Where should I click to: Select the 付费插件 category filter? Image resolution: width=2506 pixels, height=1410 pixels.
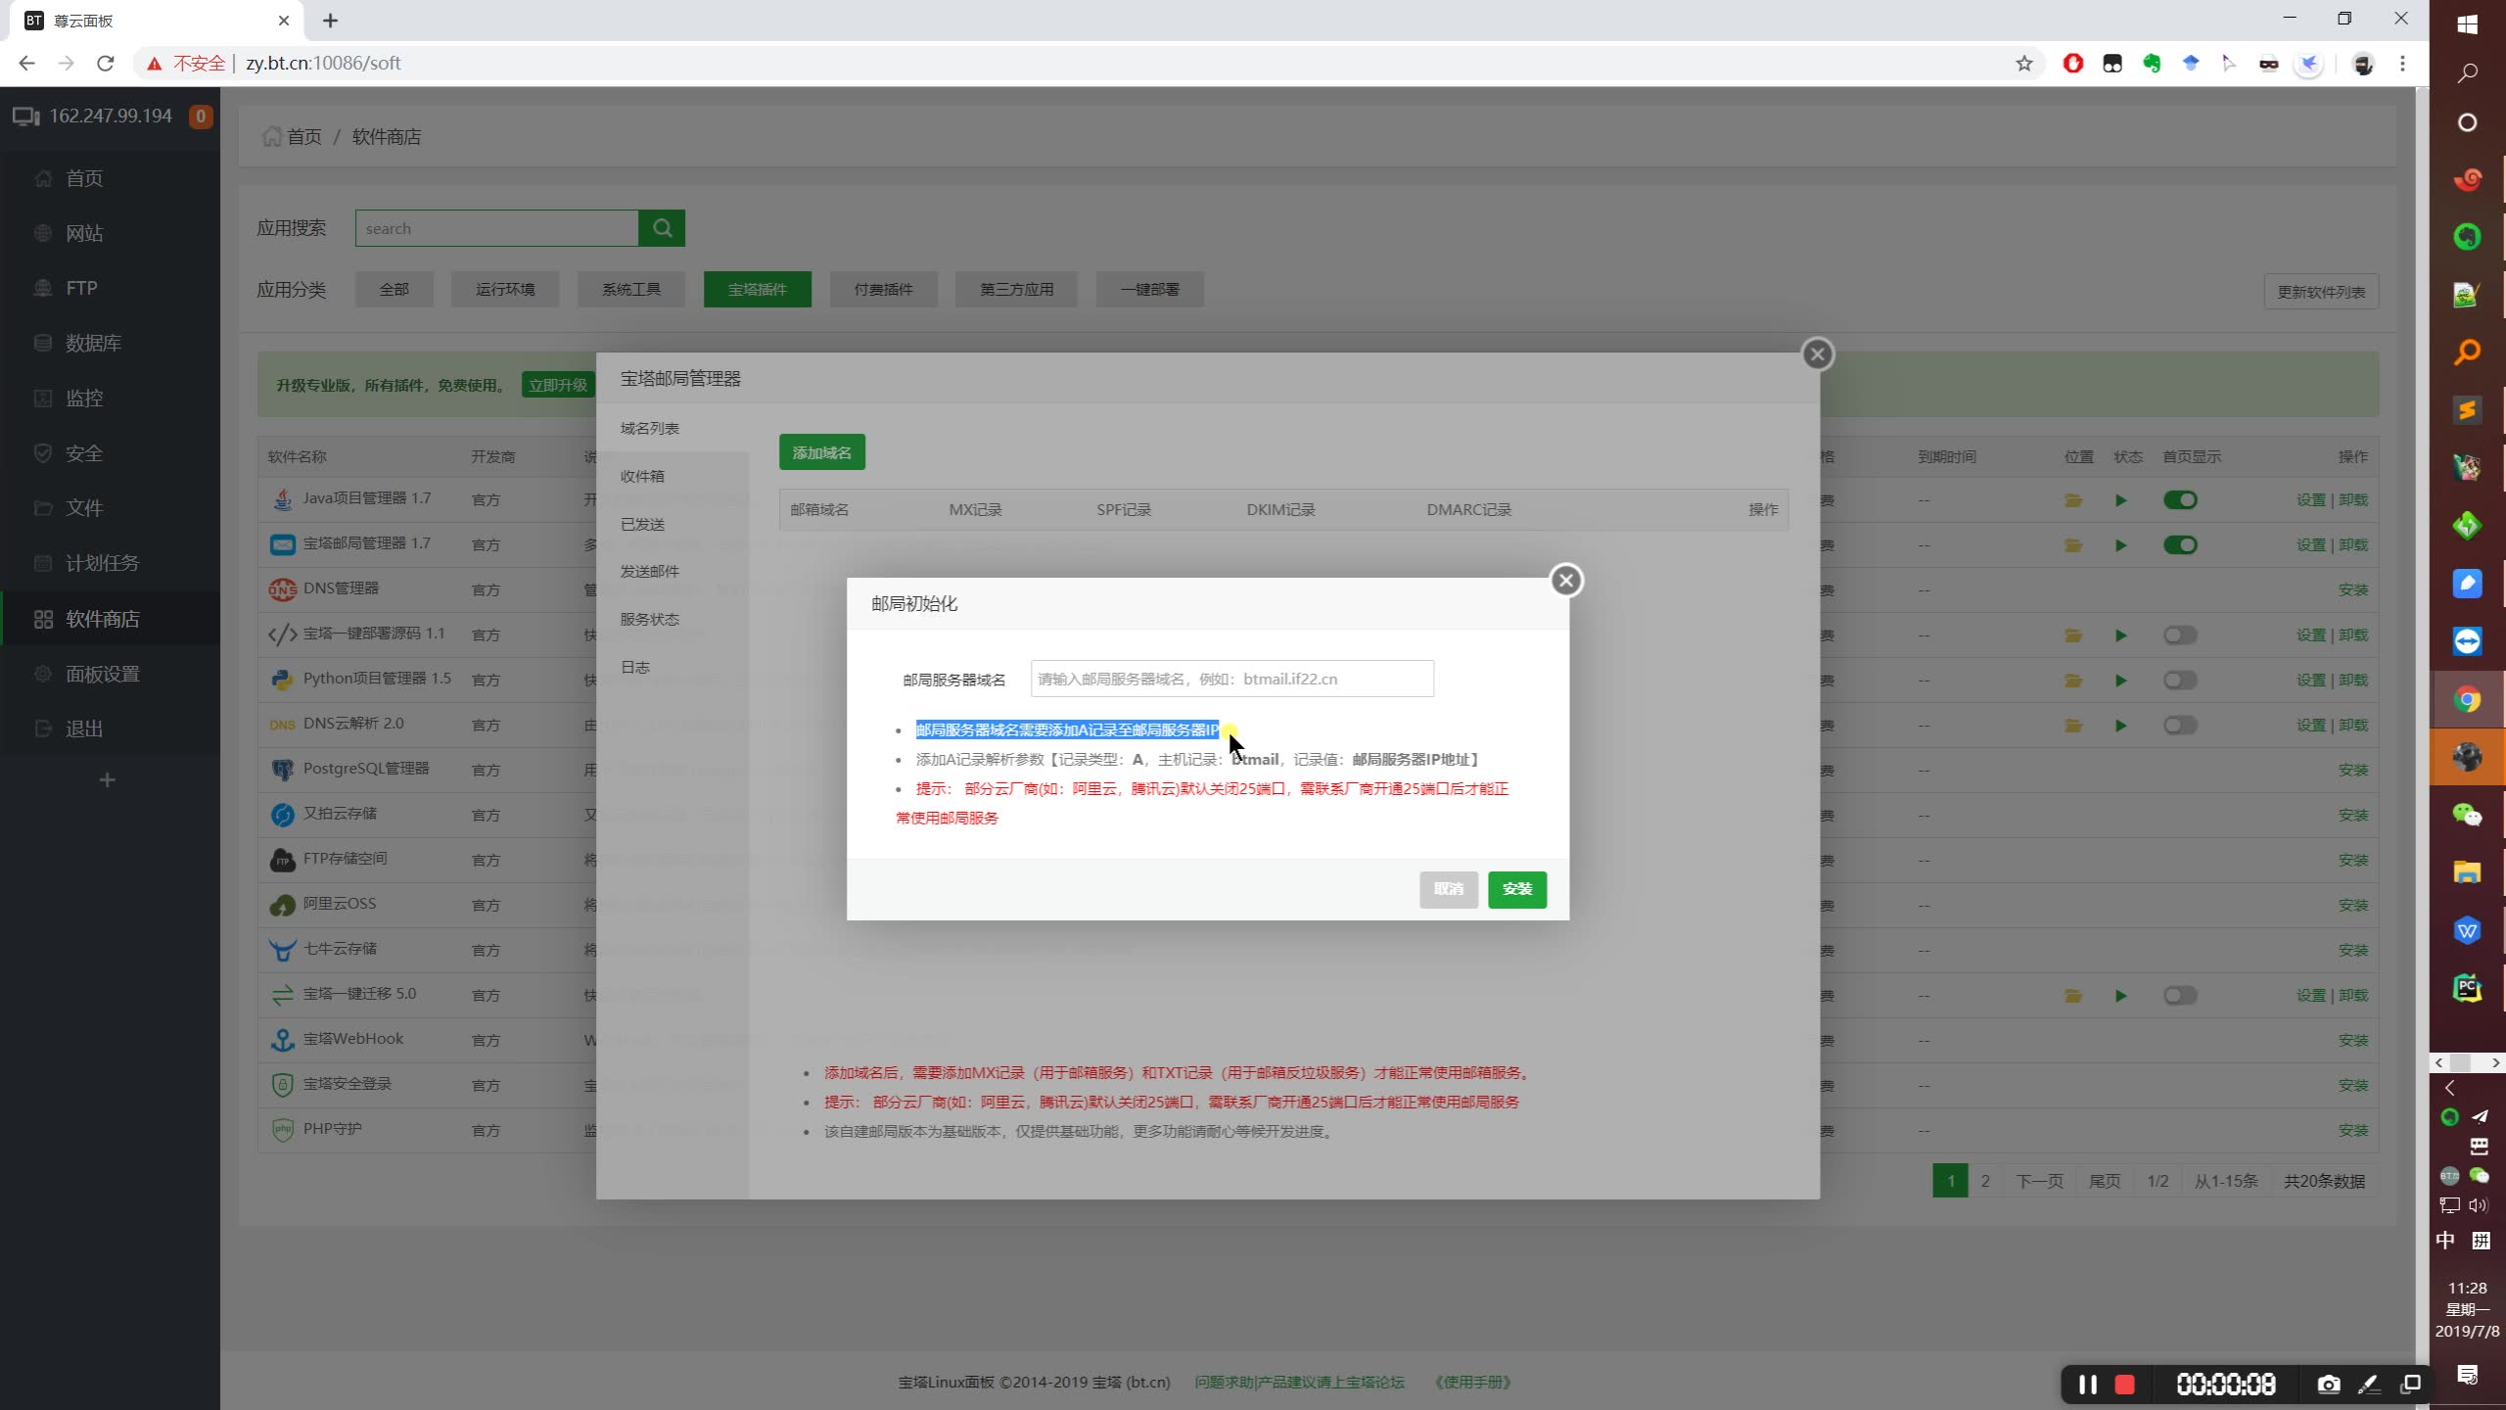coord(883,289)
